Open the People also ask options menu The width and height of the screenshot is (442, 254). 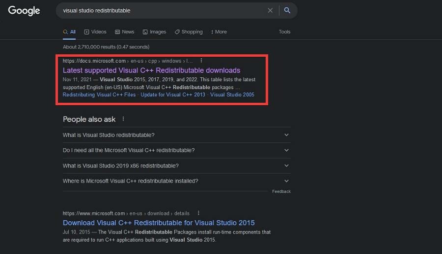click(x=123, y=119)
